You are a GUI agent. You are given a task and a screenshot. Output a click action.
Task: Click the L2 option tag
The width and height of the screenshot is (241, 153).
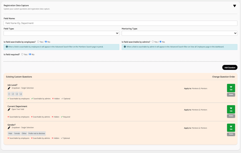tap(13, 94)
